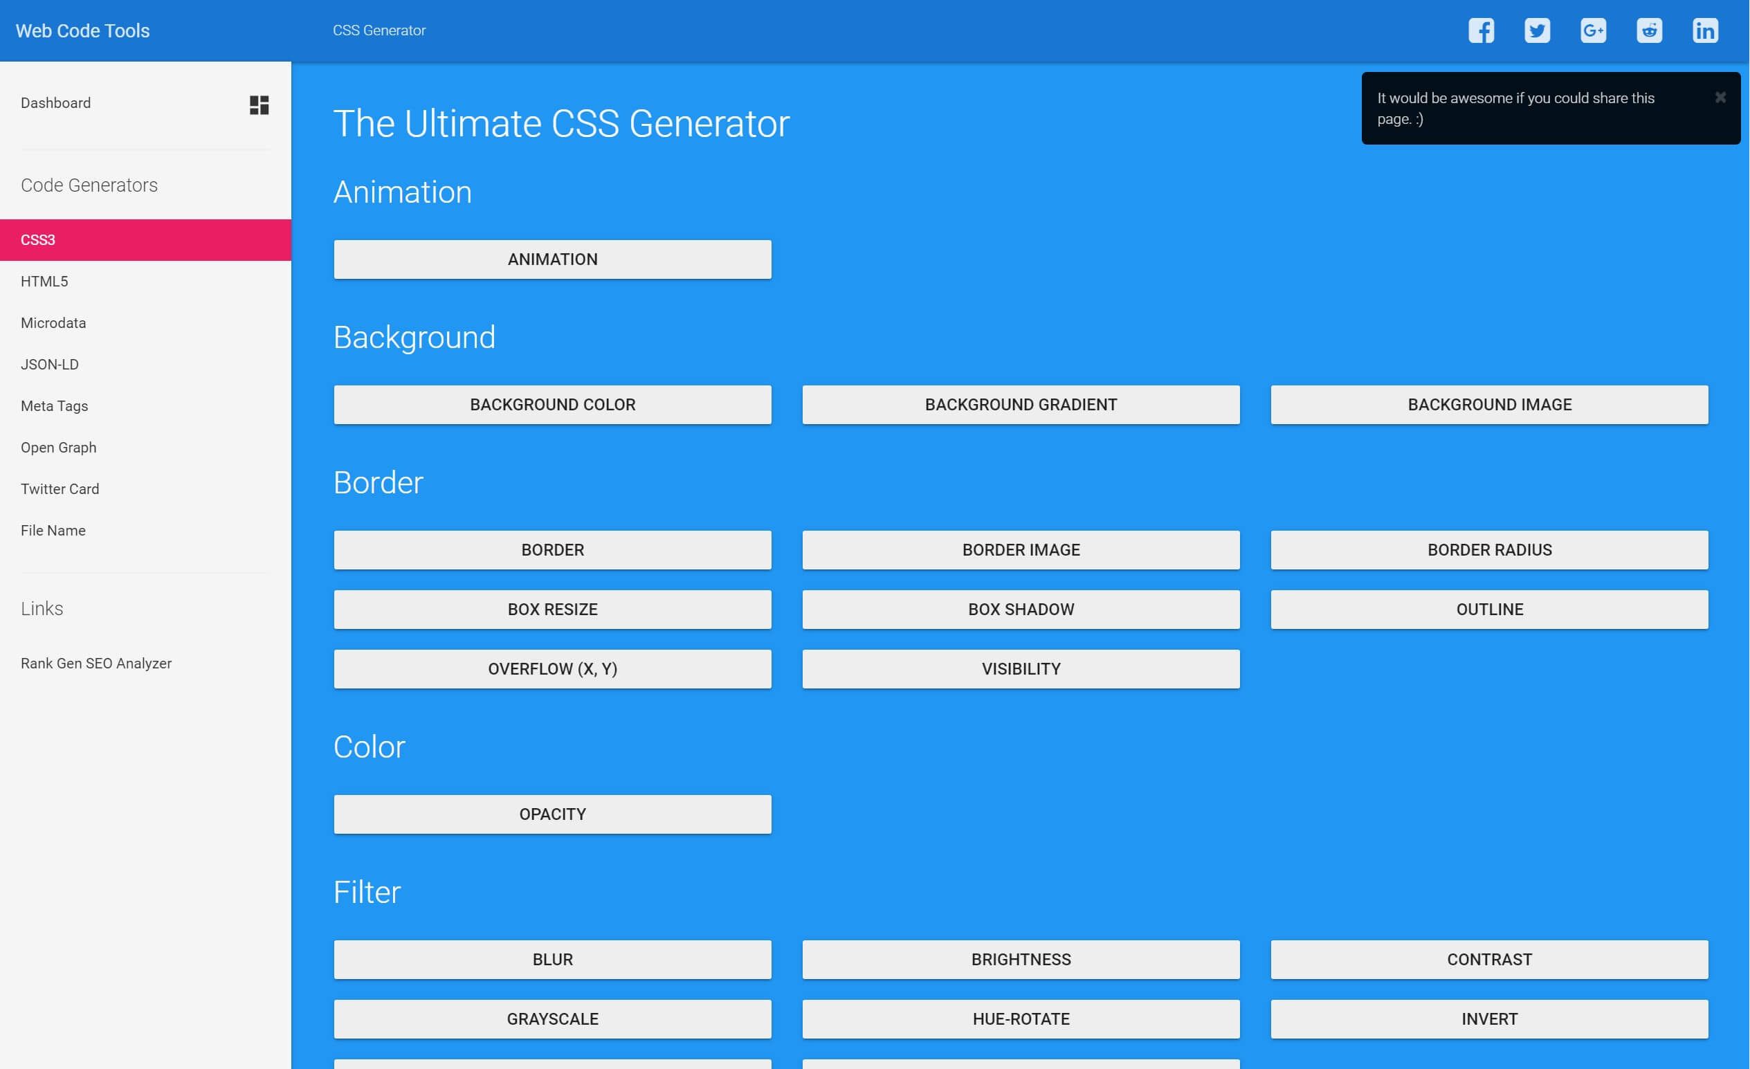
Task: Select the JSON-LD sidebar entry
Action: 49,364
